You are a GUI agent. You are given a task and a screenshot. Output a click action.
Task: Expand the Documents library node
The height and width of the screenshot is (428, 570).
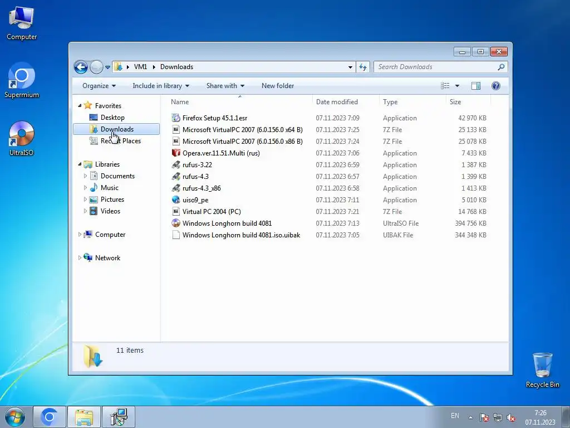(x=85, y=176)
